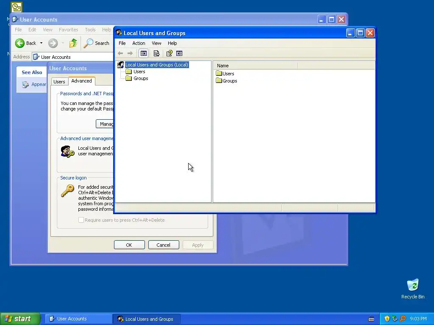Click the desktop icon at the top left
Viewport: 434px width, 325px height.
tap(17, 7)
